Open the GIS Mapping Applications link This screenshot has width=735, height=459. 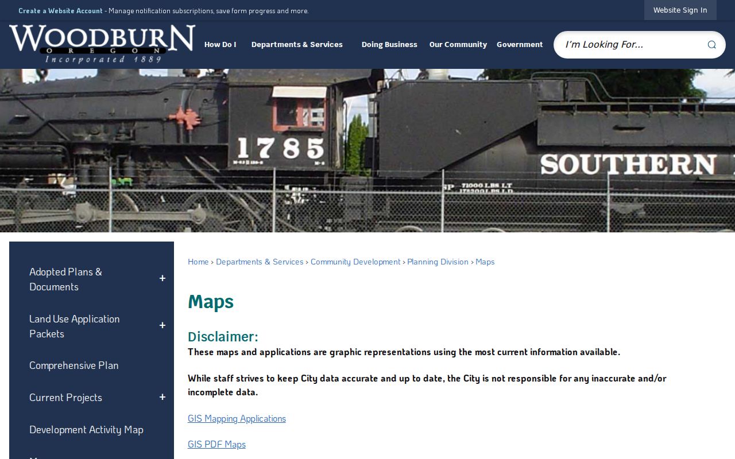tap(237, 418)
